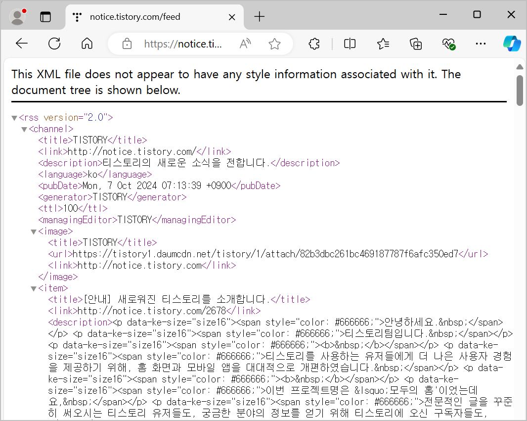The image size is (527, 421).
Task: Click the language ko line
Action: [95, 175]
